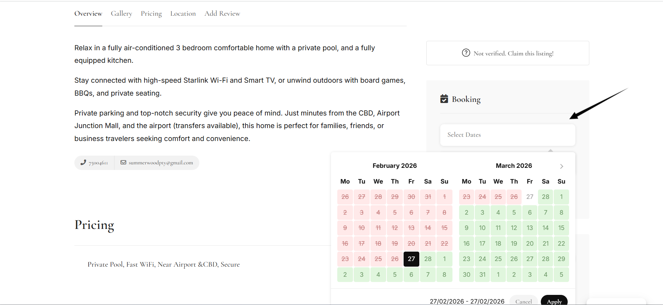Click the summerwoodpty@gmail.com email link
Screen dimensions: 663x305
161,163
